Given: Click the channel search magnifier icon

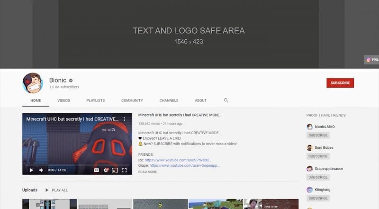Looking at the screenshot, I should tap(226, 100).
